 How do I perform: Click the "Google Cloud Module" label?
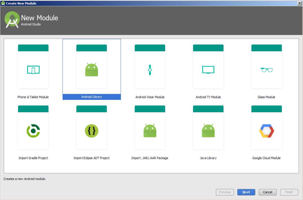[266, 158]
